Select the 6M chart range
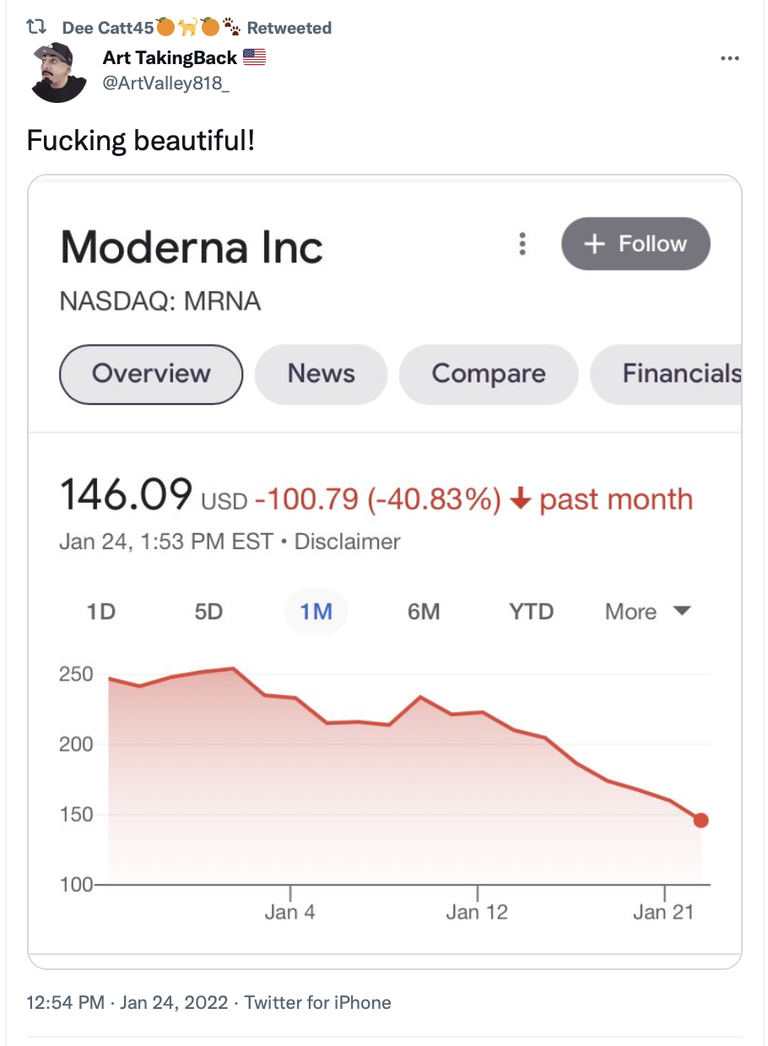Image resolution: width=768 pixels, height=1046 pixels. click(x=424, y=612)
